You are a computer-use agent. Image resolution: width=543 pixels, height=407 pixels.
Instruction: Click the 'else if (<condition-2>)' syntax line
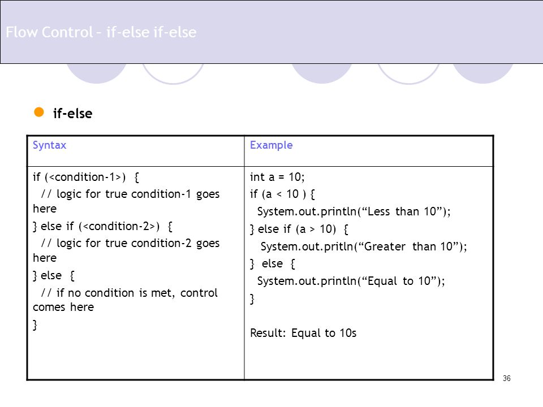tap(102, 226)
